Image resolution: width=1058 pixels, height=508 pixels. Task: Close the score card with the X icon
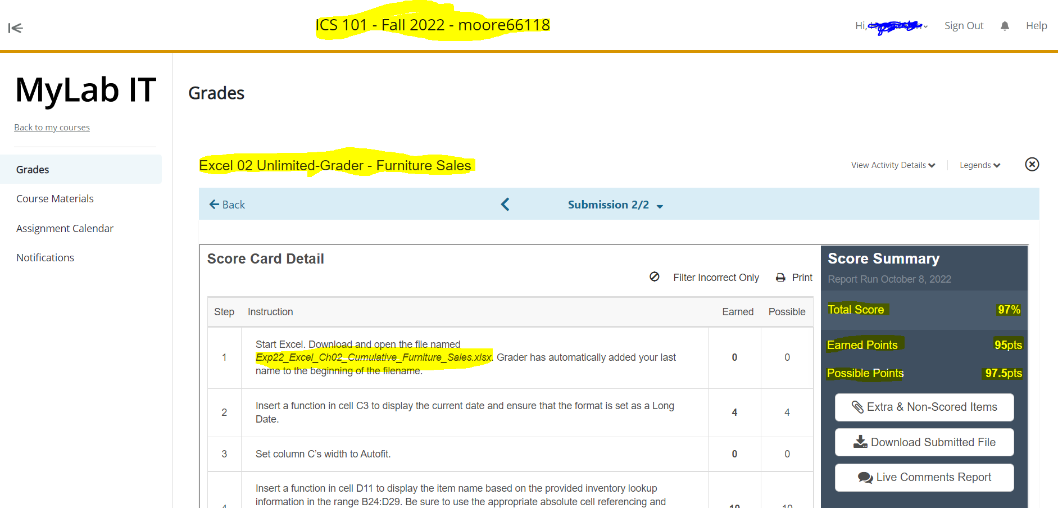coord(1032,164)
